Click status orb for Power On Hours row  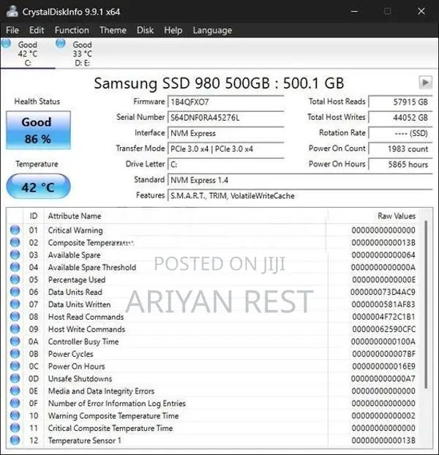click(15, 366)
